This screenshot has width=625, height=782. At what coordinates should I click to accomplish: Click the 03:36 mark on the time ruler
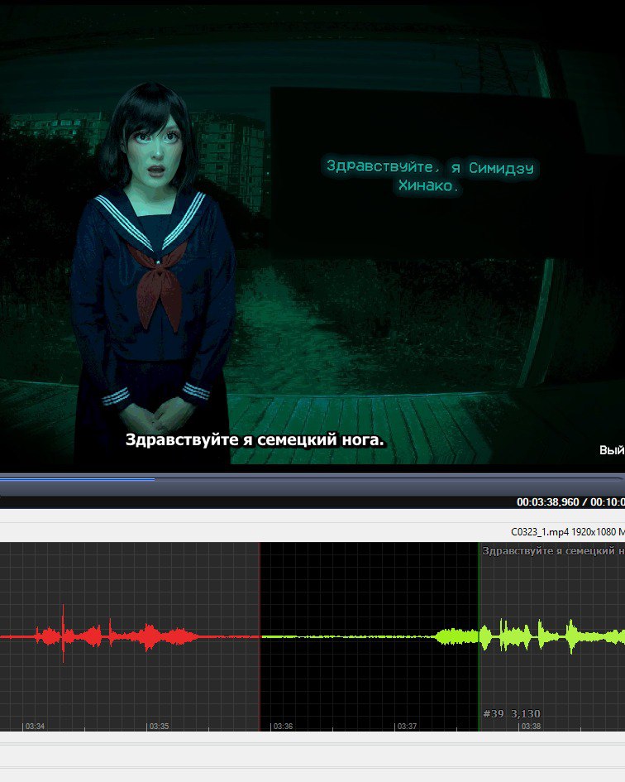pos(283,727)
